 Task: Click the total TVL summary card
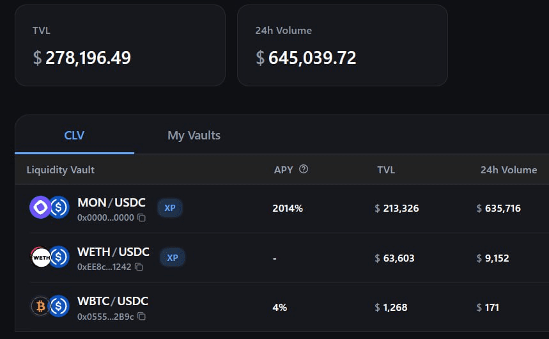120,45
